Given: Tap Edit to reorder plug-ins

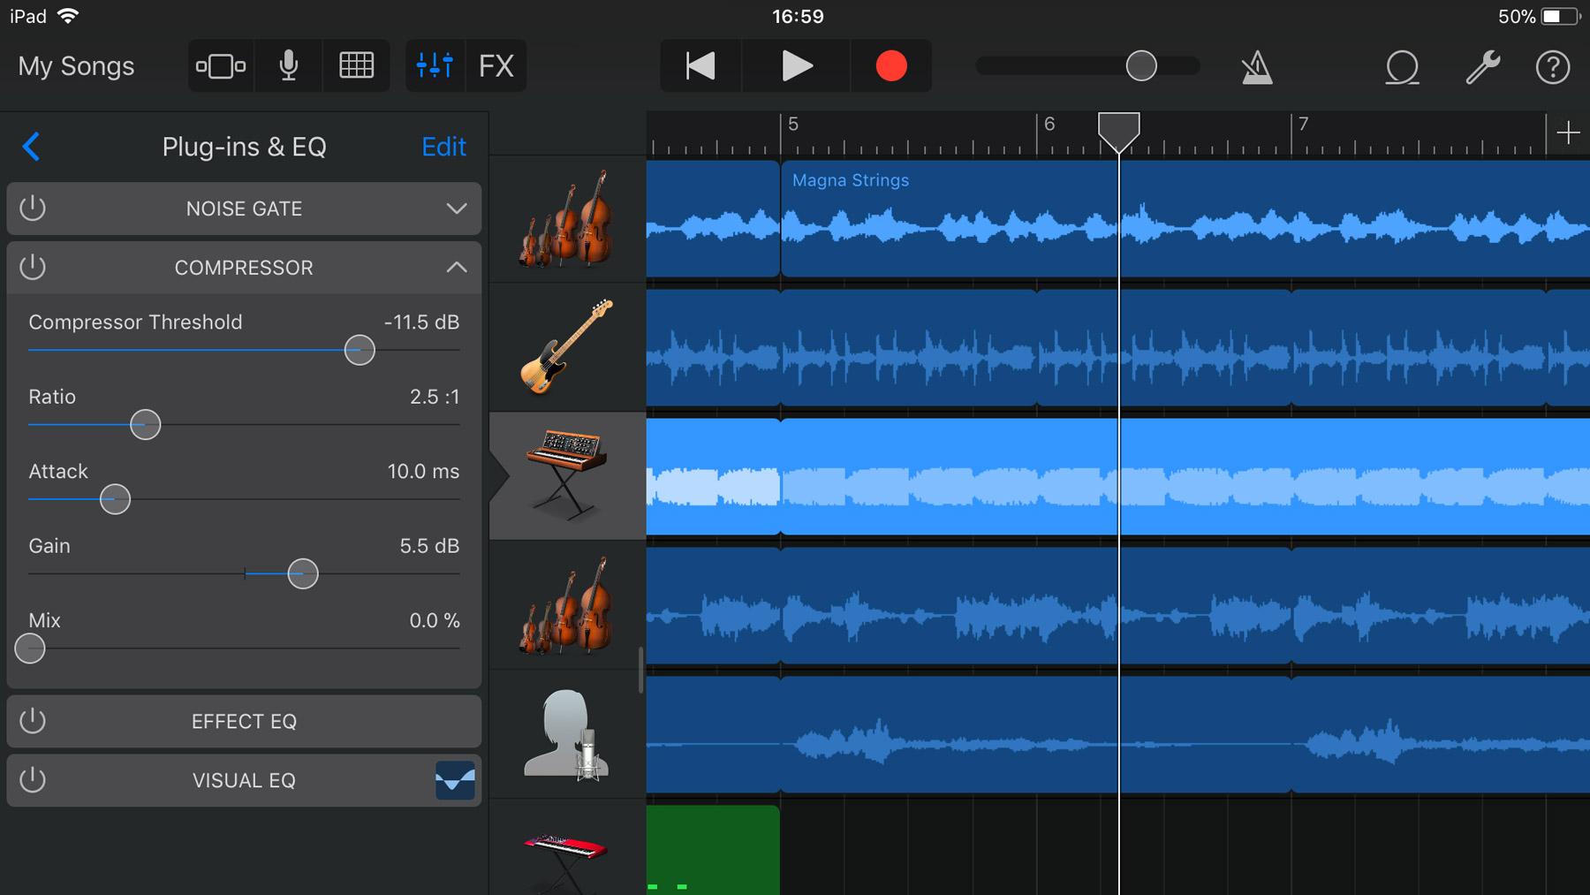Looking at the screenshot, I should point(443,147).
